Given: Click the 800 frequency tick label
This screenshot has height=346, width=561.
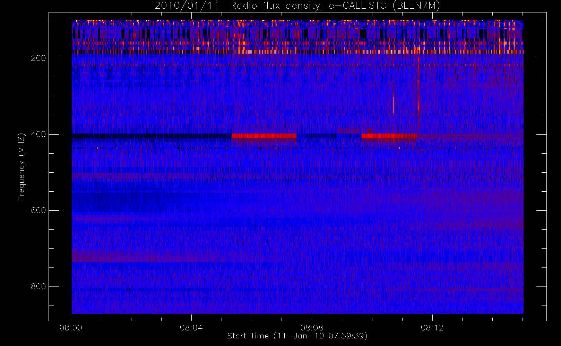Looking at the screenshot, I should tap(38, 286).
